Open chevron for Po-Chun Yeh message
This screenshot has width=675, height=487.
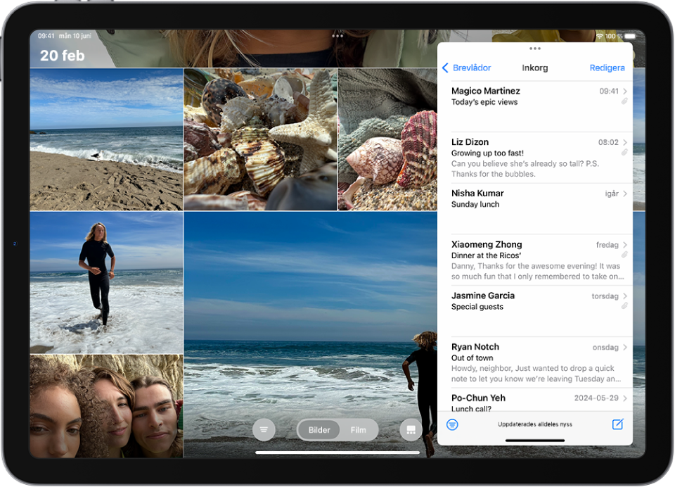click(625, 398)
